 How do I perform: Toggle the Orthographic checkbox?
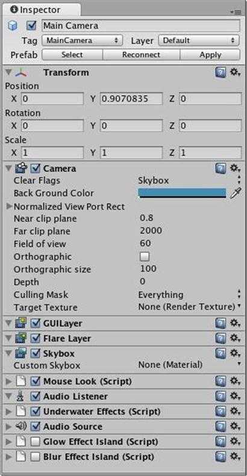[145, 257]
